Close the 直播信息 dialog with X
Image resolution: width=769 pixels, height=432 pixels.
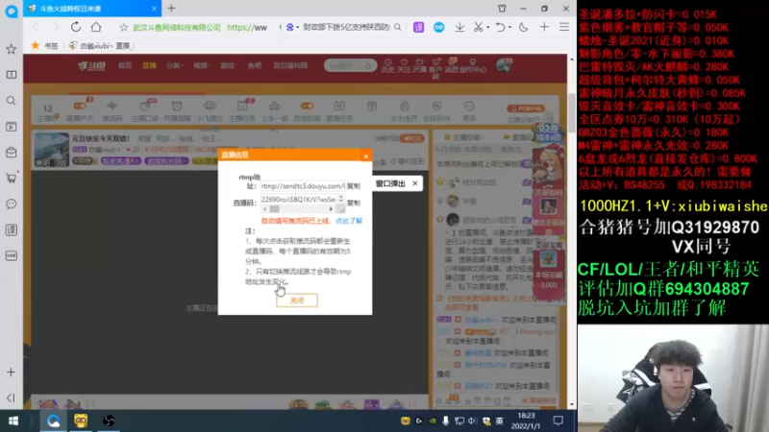pos(365,156)
